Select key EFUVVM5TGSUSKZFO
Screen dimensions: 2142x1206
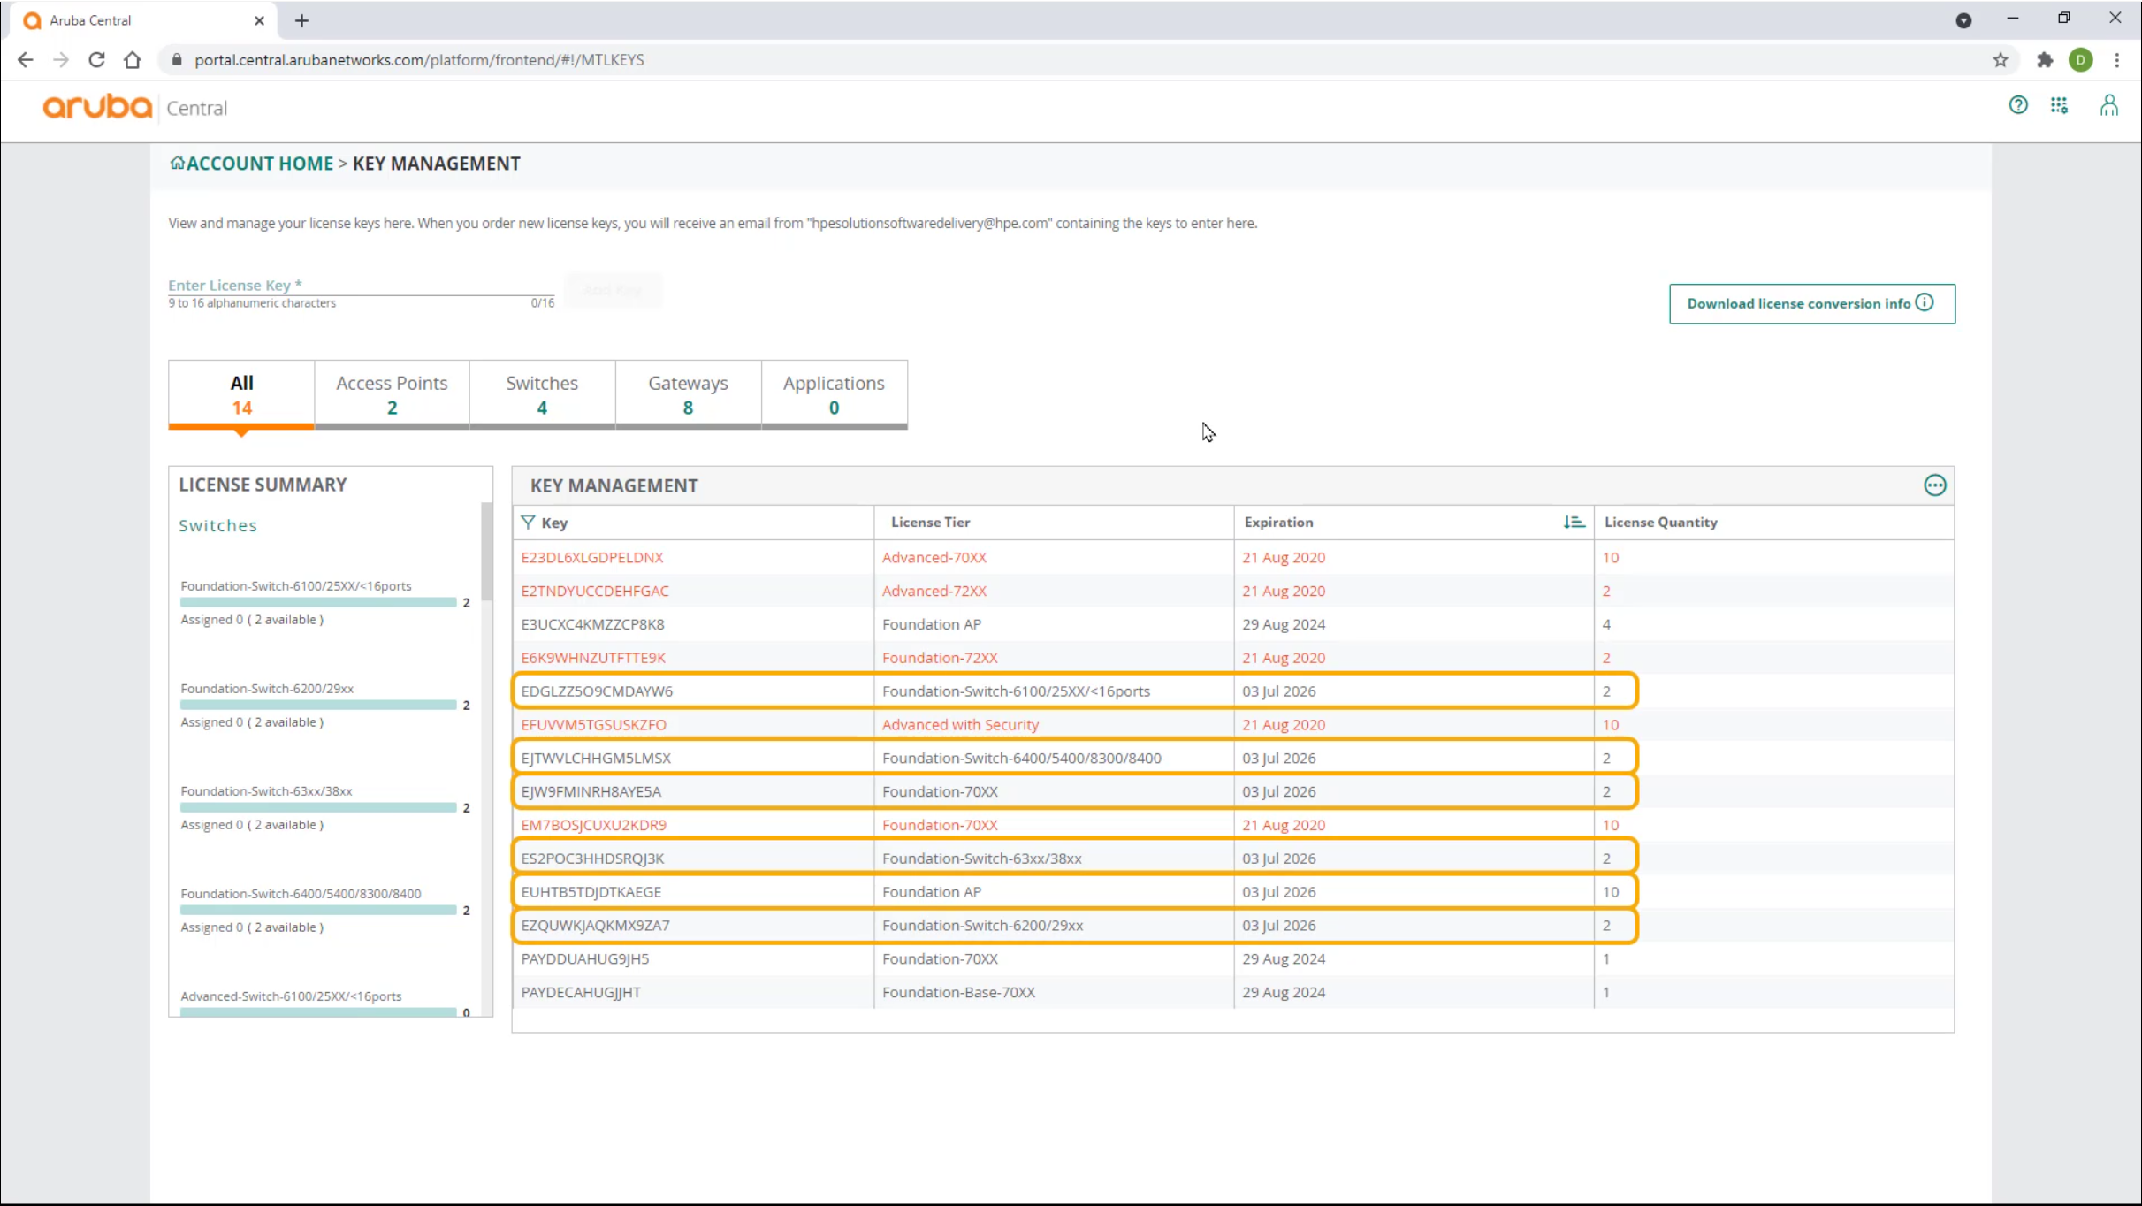click(x=593, y=725)
